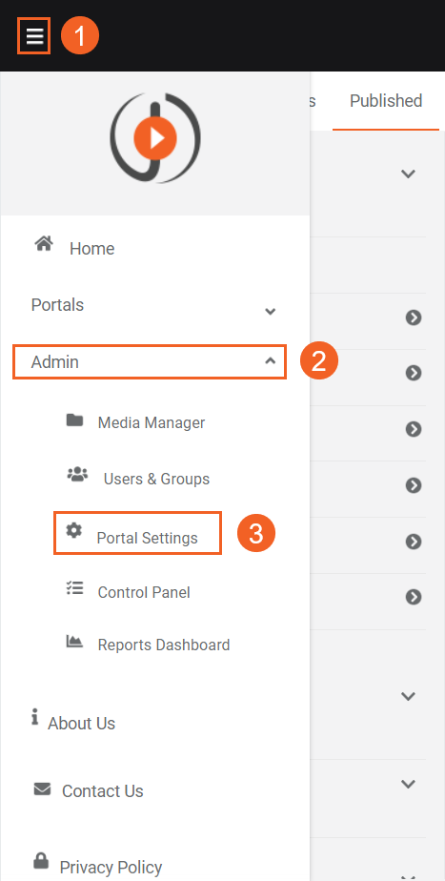Viewport: 445px width, 881px height.
Task: Click the About Us info icon
Action: pyautogui.click(x=35, y=717)
